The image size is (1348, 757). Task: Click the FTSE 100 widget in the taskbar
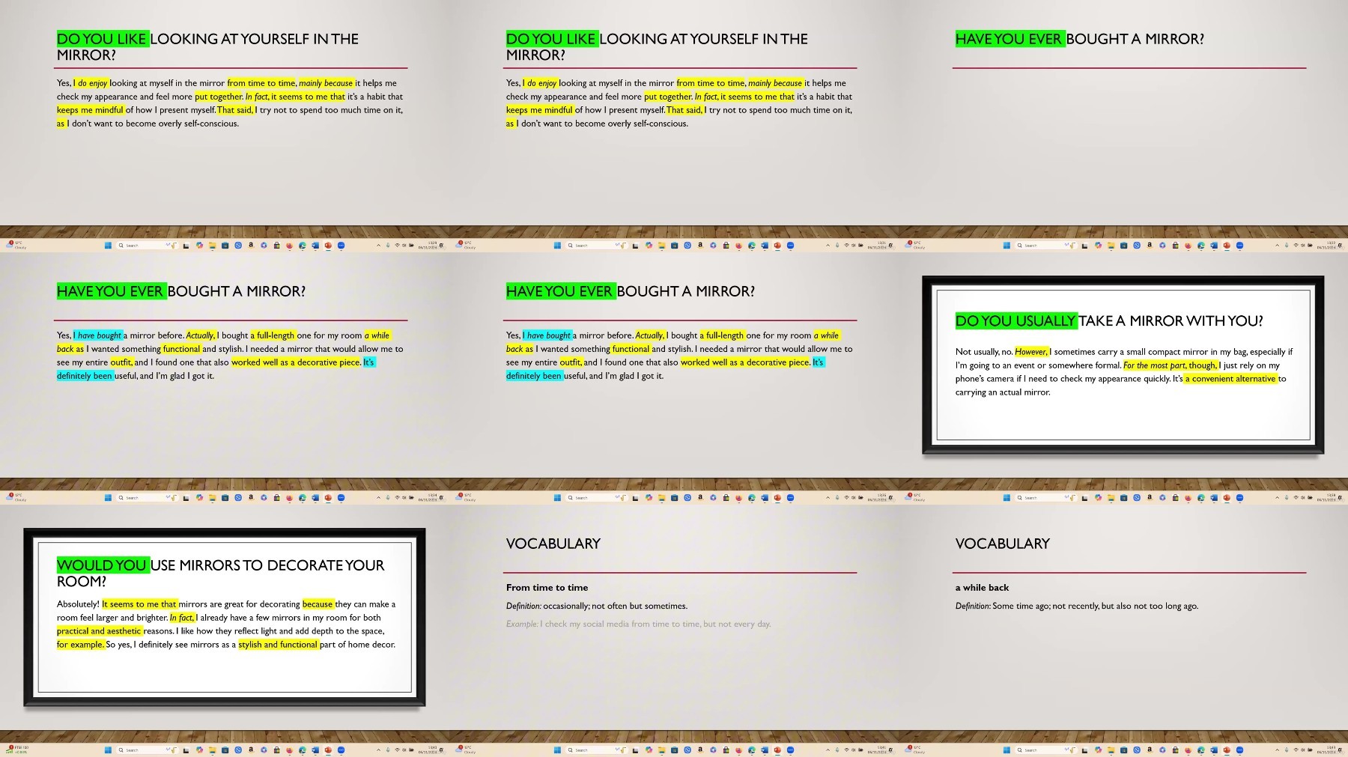pyautogui.click(x=18, y=750)
